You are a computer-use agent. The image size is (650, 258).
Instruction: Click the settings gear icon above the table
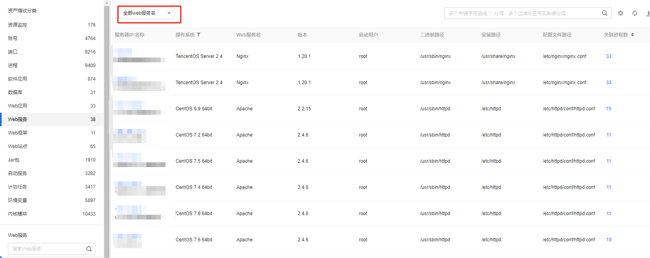coord(620,13)
